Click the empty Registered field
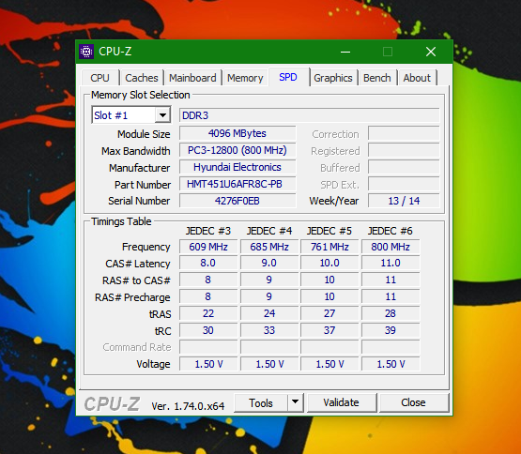521x454 pixels. (404, 150)
